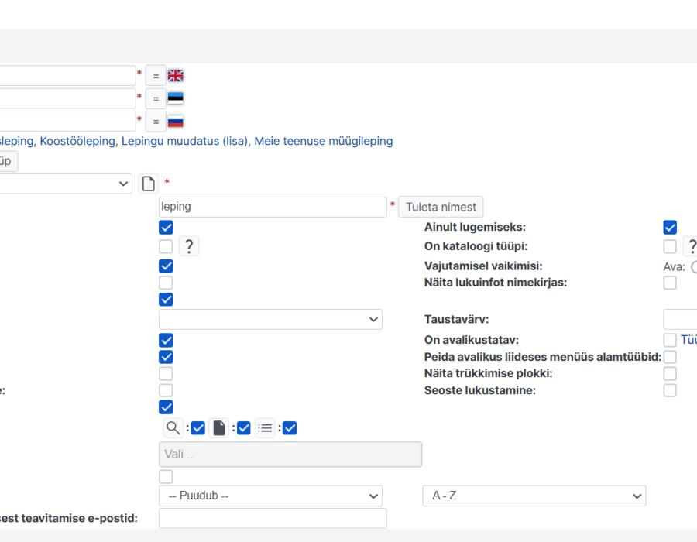Open the 'Vali ..' selection field
The width and height of the screenshot is (697, 542).
[x=290, y=455]
